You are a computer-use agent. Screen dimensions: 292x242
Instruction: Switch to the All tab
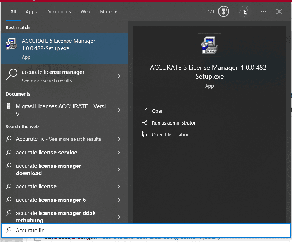(13, 12)
